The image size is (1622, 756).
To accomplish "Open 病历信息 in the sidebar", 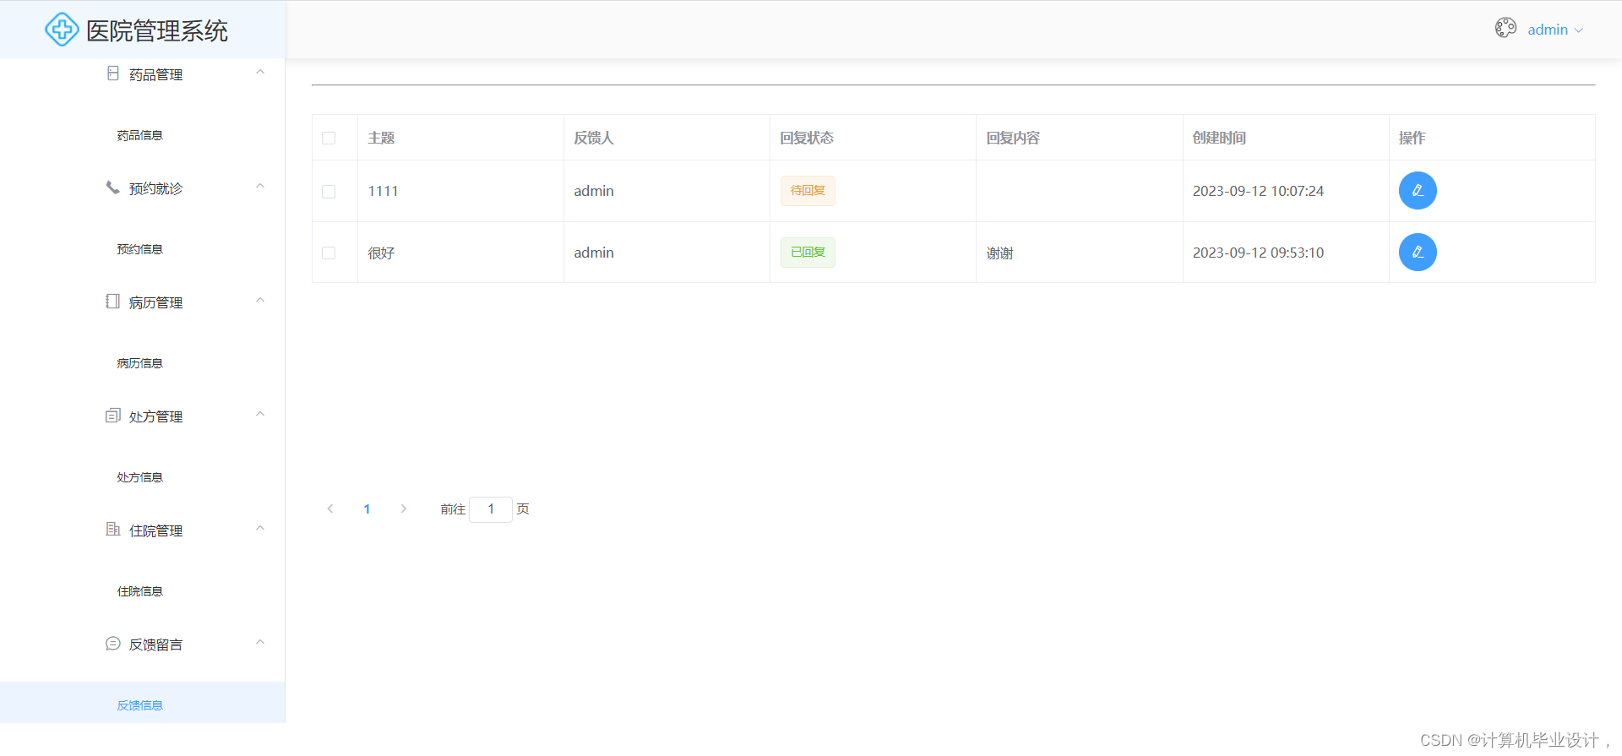I will tap(142, 363).
